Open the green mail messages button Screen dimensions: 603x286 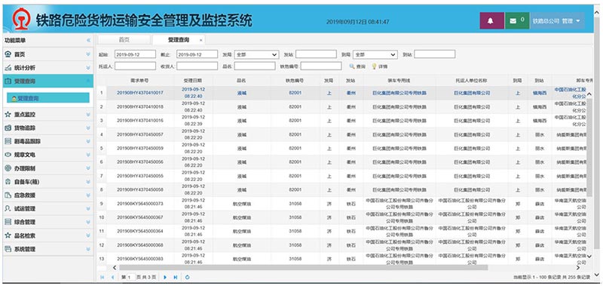click(516, 21)
